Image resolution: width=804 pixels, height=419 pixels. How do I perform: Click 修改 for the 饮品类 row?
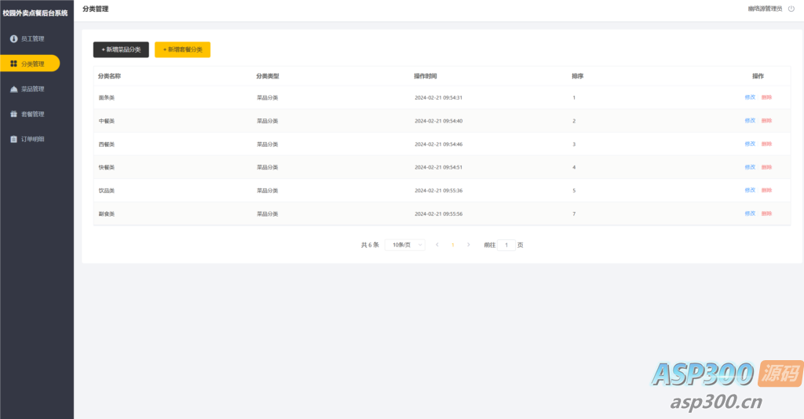(750, 190)
